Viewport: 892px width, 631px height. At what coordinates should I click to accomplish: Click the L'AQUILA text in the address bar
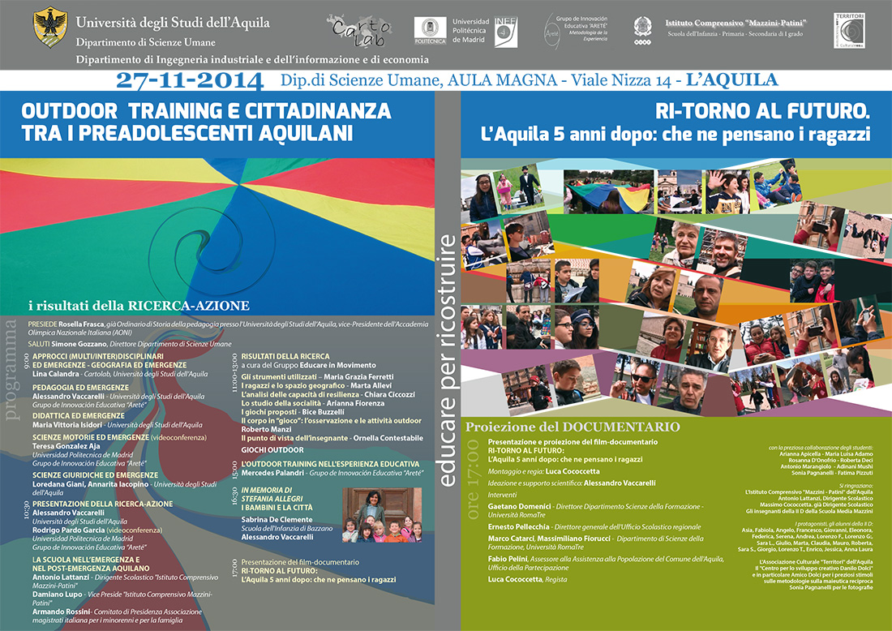coord(731,80)
